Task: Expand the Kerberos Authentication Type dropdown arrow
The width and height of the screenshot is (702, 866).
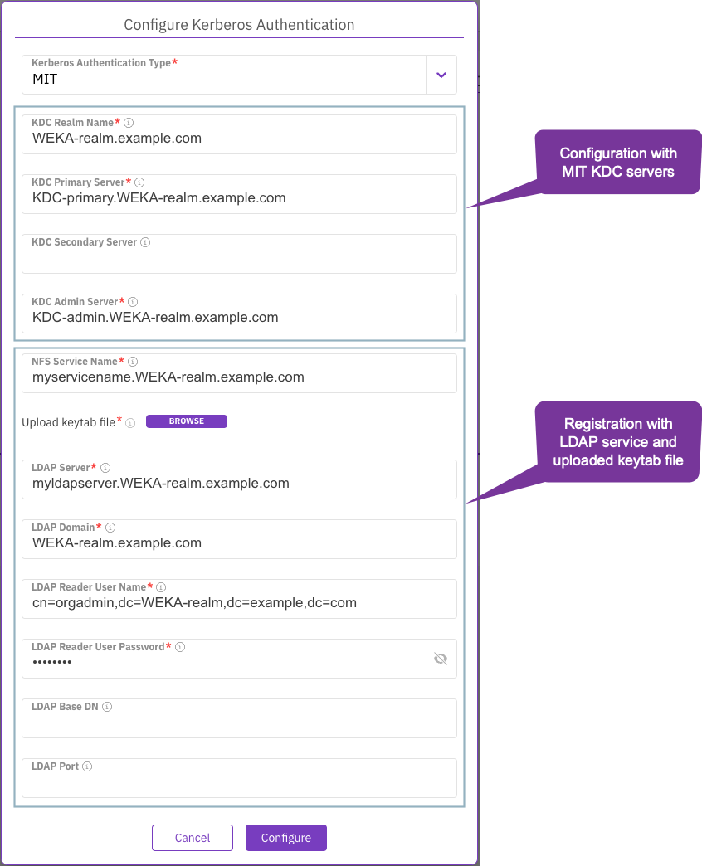Action: (441, 75)
